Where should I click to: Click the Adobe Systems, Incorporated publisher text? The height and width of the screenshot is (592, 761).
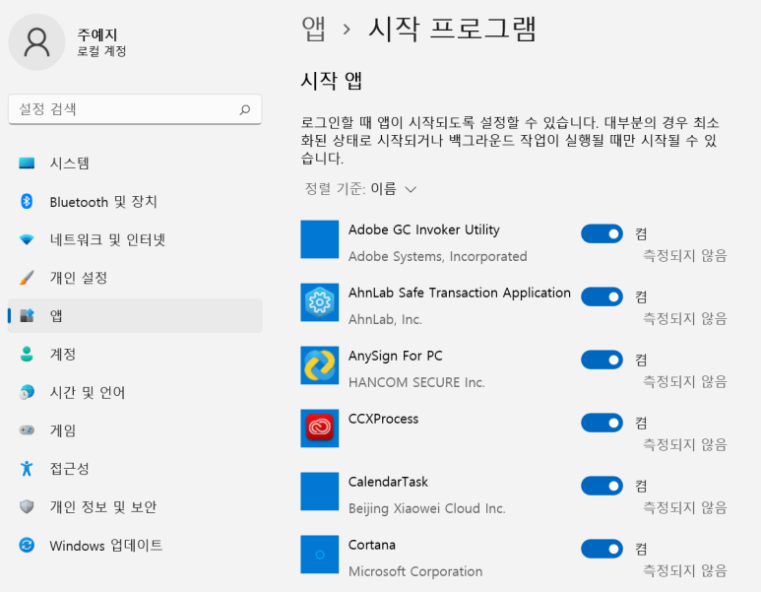(437, 256)
